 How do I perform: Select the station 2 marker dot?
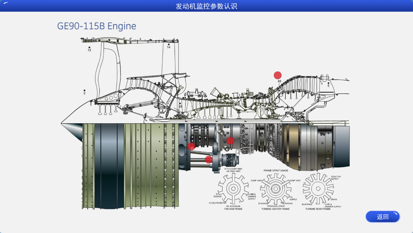(x=84, y=90)
